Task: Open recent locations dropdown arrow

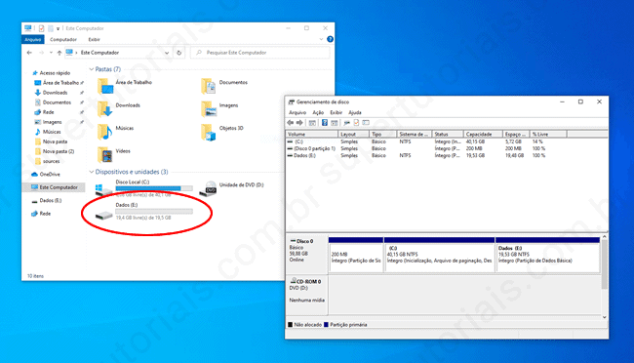Action: click(x=51, y=53)
